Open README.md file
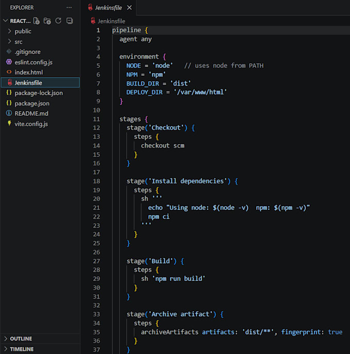350x354 pixels. pos(31,114)
